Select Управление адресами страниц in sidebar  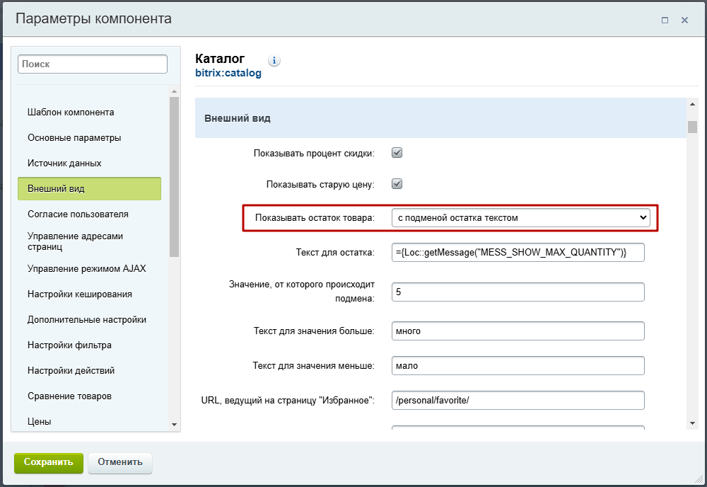click(76, 241)
